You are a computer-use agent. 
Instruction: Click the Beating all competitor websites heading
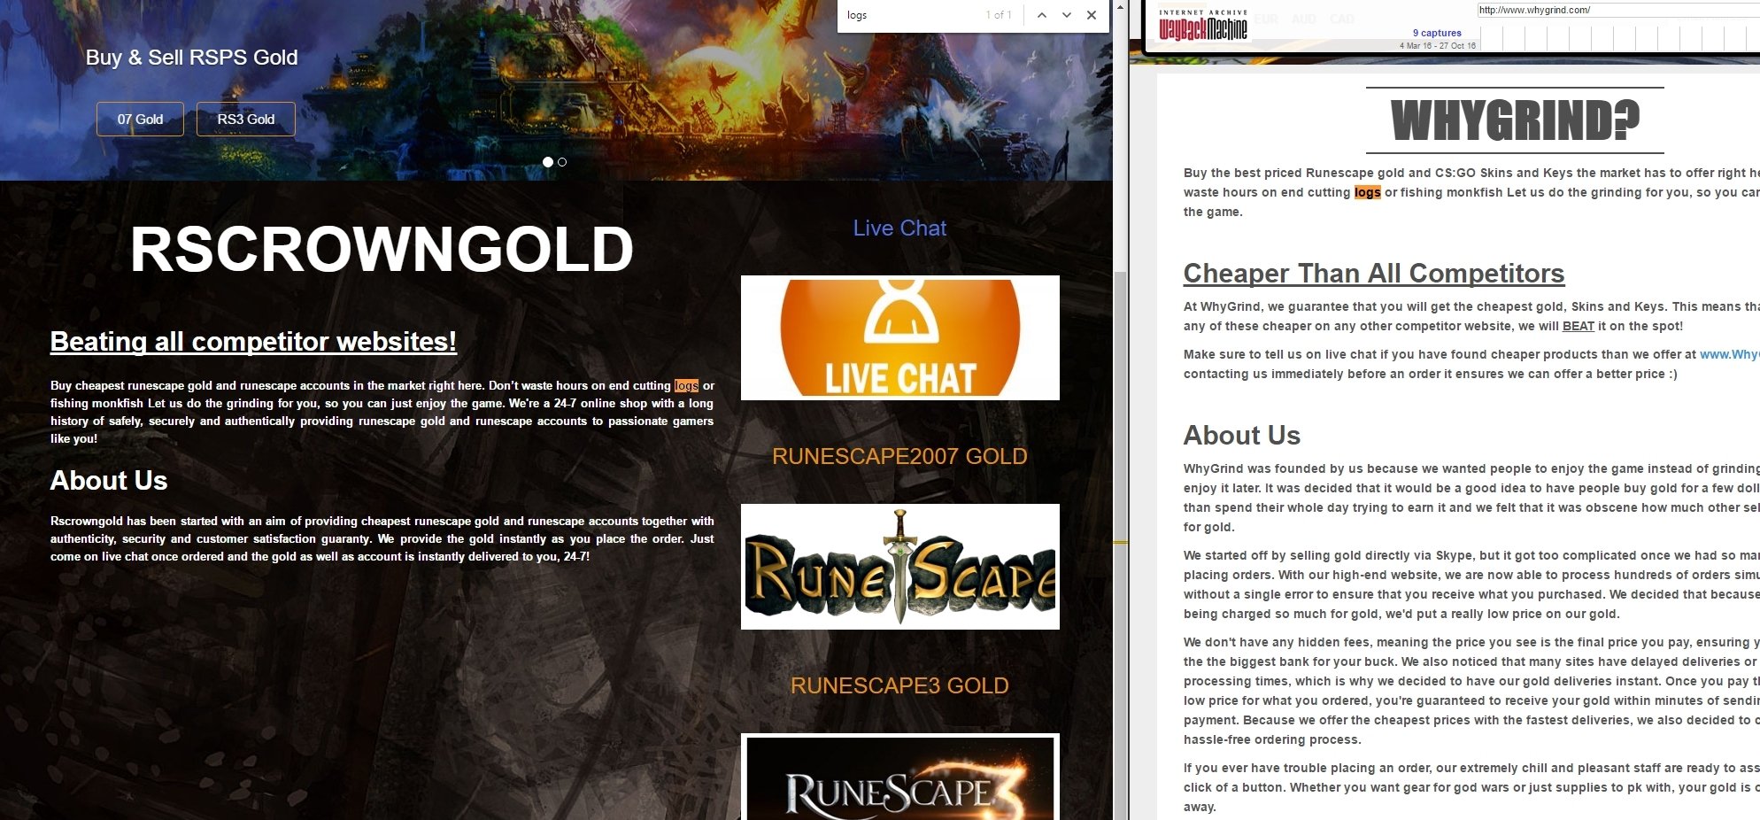(253, 341)
